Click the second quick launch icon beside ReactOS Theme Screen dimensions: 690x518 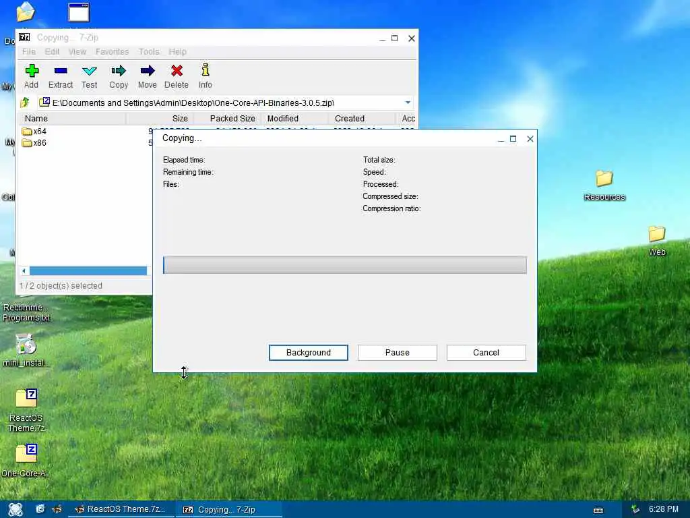(x=57, y=509)
